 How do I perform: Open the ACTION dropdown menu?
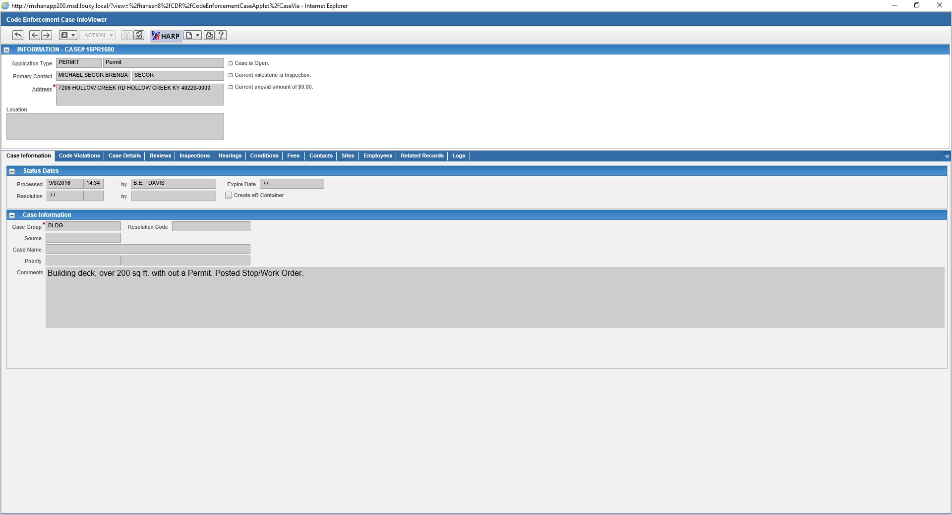(x=98, y=35)
